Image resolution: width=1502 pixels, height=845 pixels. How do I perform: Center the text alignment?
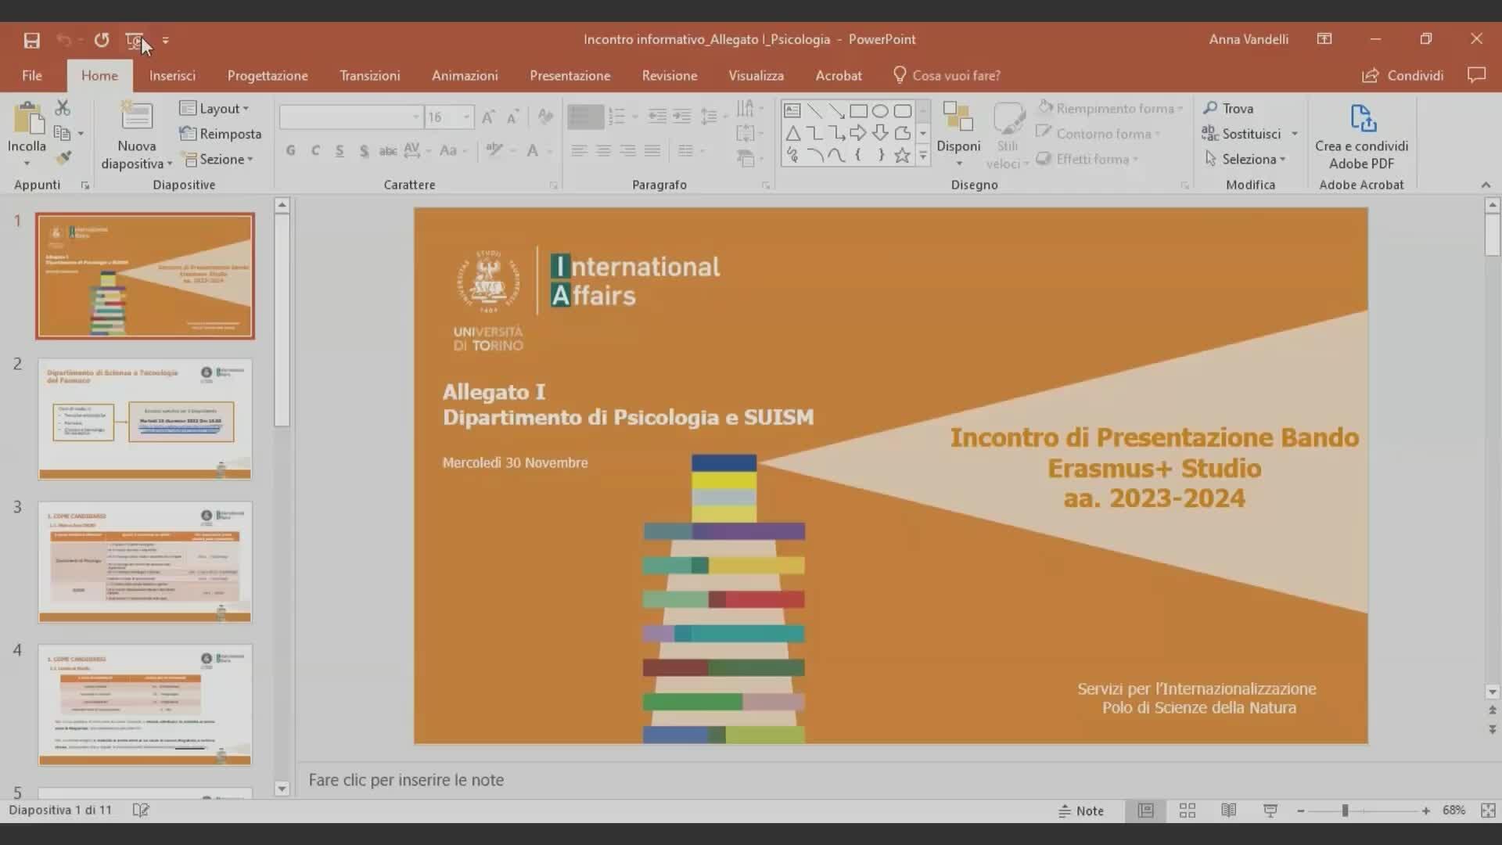[x=603, y=150]
